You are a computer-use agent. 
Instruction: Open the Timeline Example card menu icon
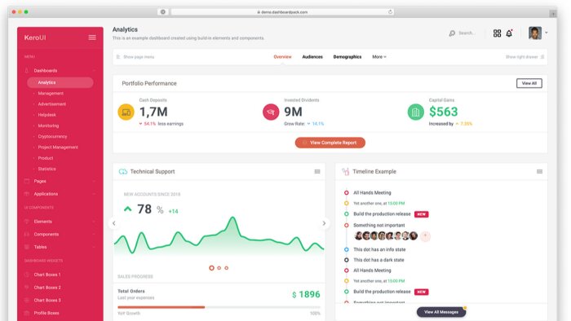539,172
